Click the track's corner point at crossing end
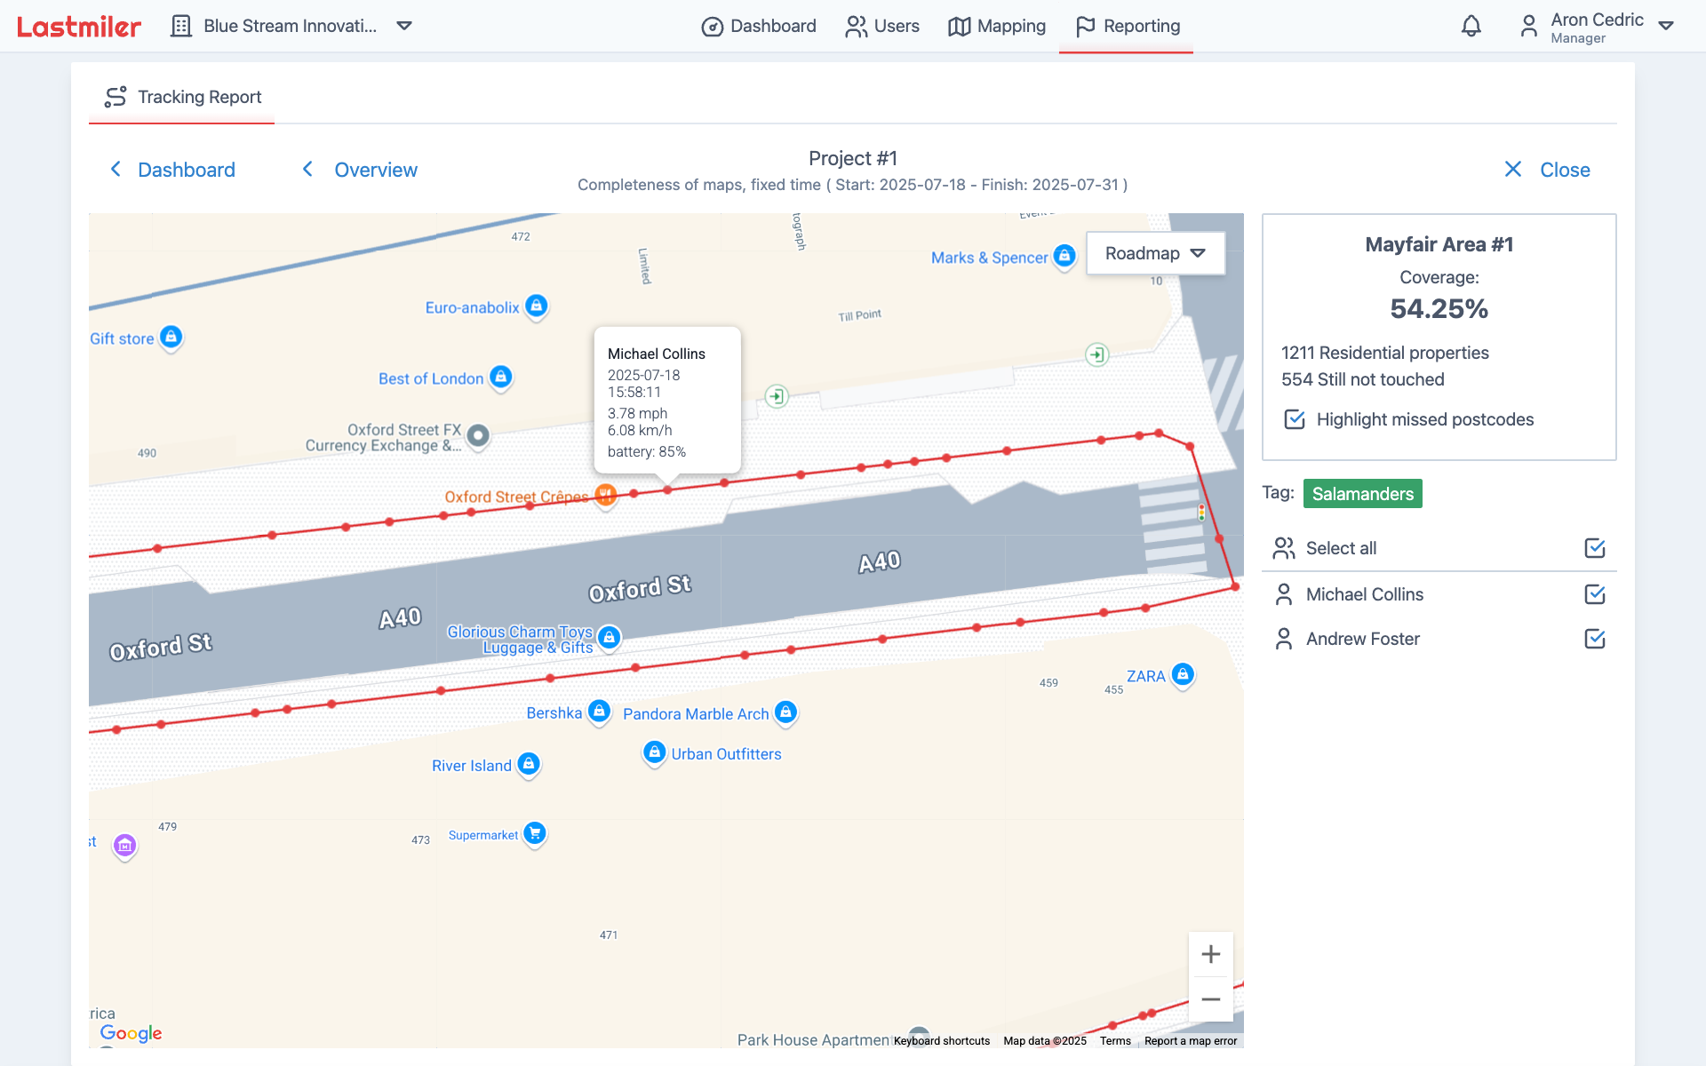 point(1235,586)
